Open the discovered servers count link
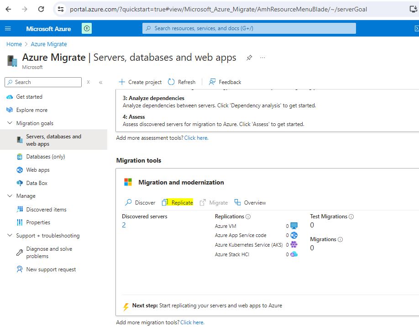This screenshot has height=327, width=419. coord(124,225)
